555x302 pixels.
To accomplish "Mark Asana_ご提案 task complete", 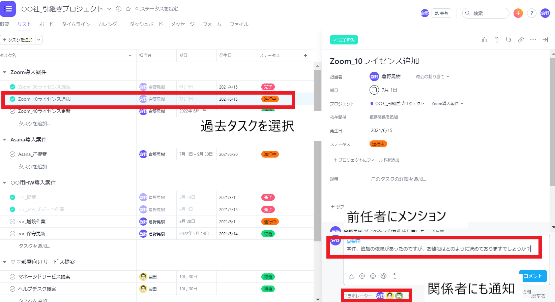I will pyautogui.click(x=12, y=154).
